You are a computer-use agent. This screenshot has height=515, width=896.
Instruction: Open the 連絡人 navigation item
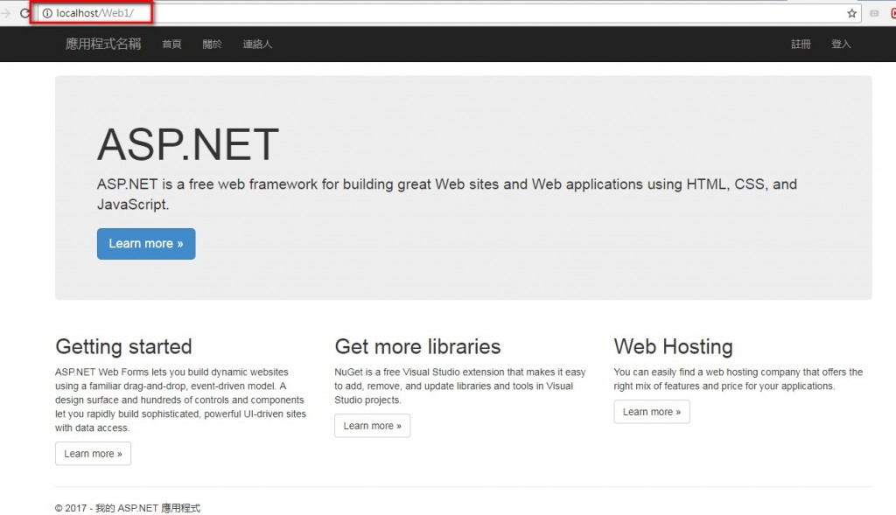[x=258, y=44]
